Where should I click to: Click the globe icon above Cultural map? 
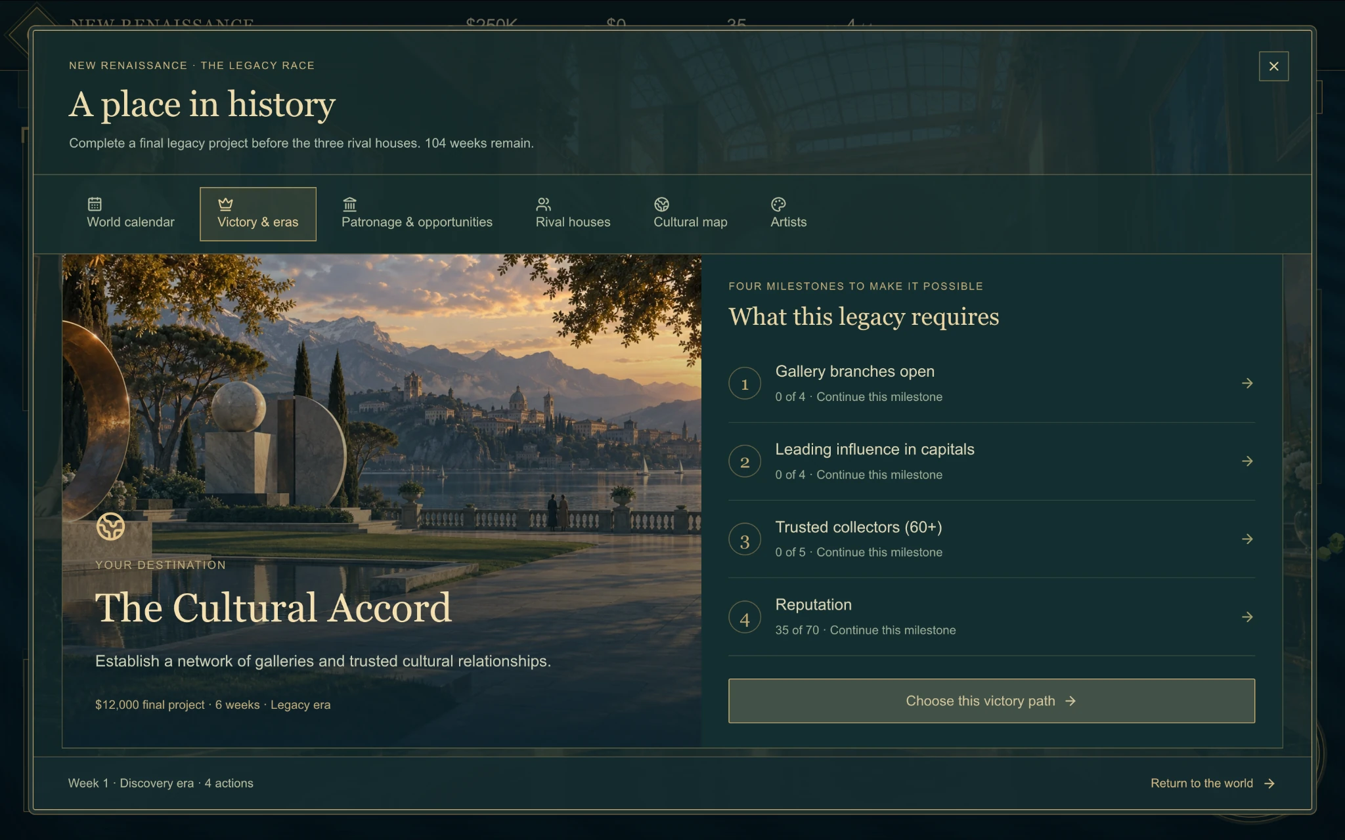coord(661,204)
